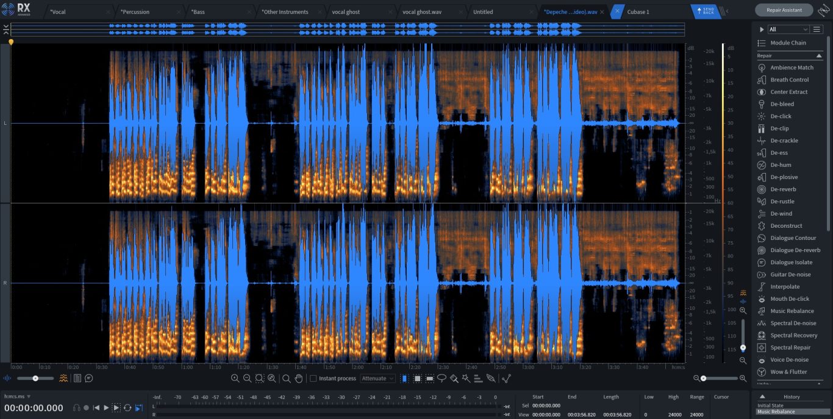
Task: Activate the Grab and Drag hand tool
Action: (x=299, y=378)
